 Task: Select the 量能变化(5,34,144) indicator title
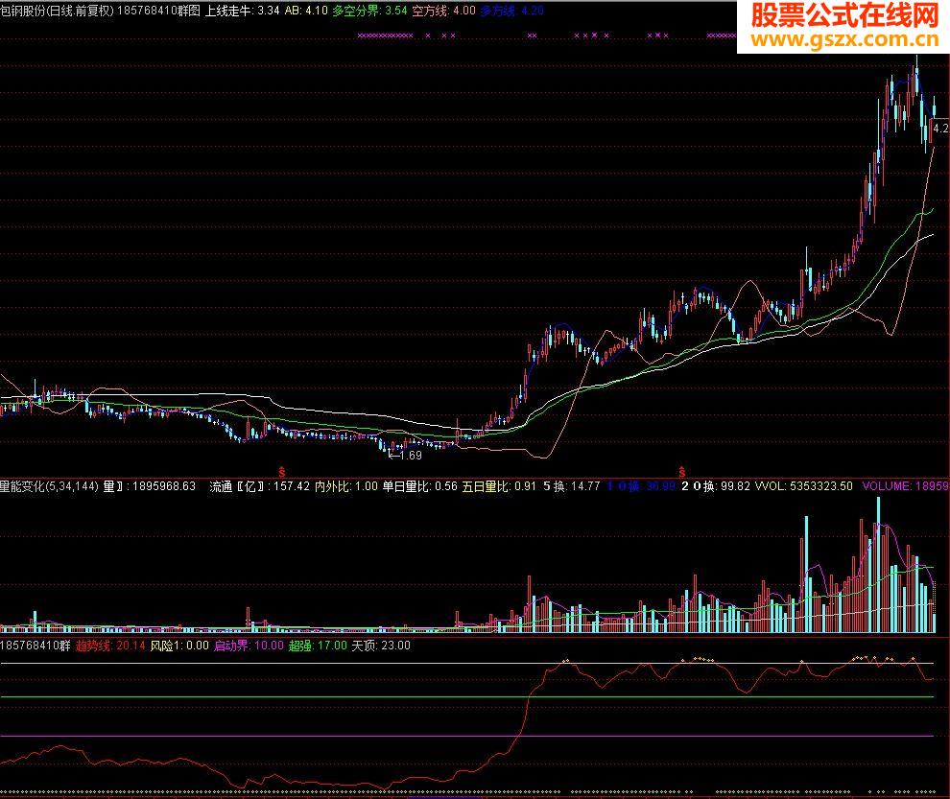coord(50,486)
